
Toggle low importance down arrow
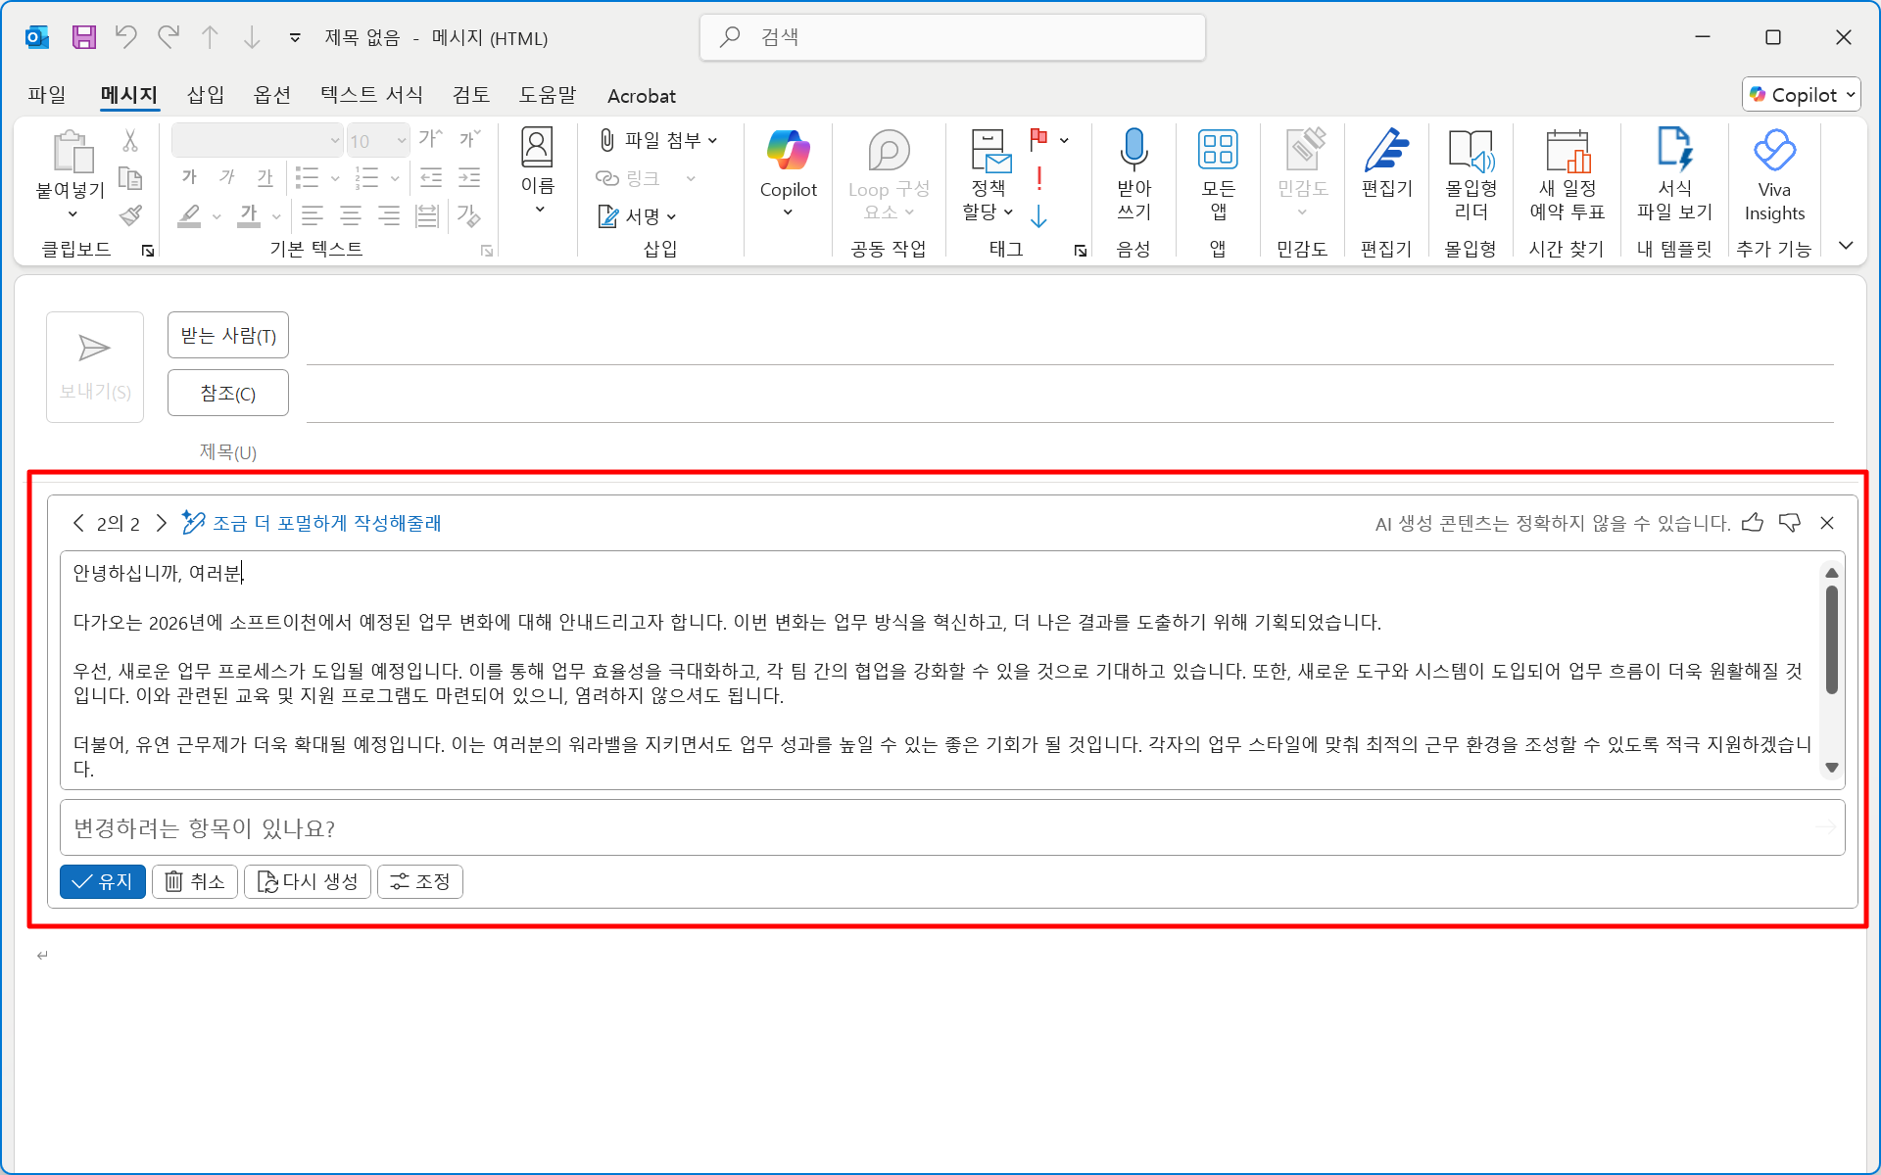[x=1038, y=215]
